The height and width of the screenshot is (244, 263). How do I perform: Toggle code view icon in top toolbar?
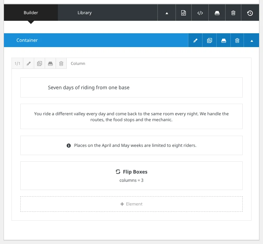click(200, 13)
